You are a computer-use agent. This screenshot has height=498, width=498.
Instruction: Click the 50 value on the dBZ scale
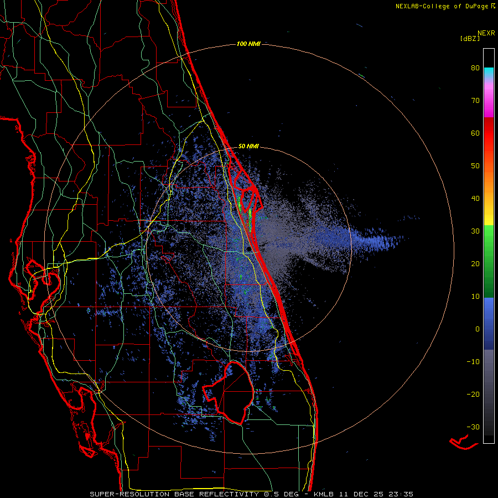coord(475,166)
